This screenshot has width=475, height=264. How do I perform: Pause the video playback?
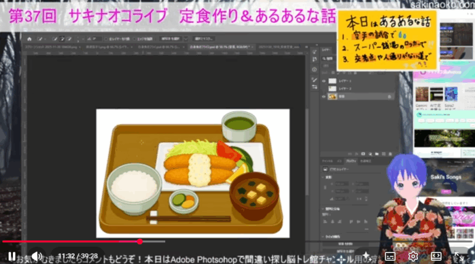[12, 256]
